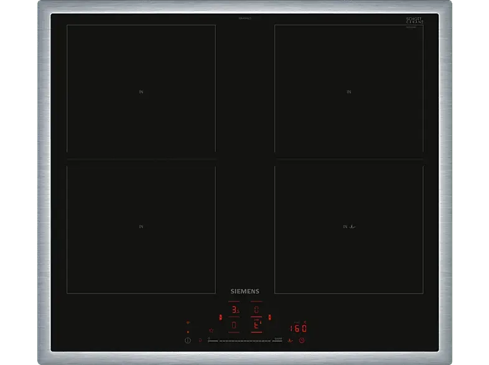489x365 pixels.
Task: Select front-right zone display showing E
Action: coord(256,325)
